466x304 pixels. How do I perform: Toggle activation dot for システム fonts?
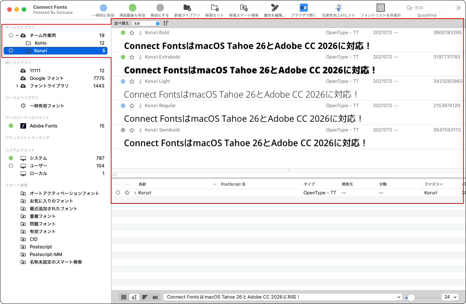pos(11,158)
